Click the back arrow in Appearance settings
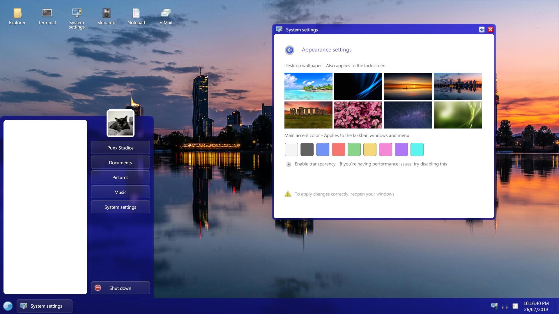The image size is (559, 314). coord(289,50)
